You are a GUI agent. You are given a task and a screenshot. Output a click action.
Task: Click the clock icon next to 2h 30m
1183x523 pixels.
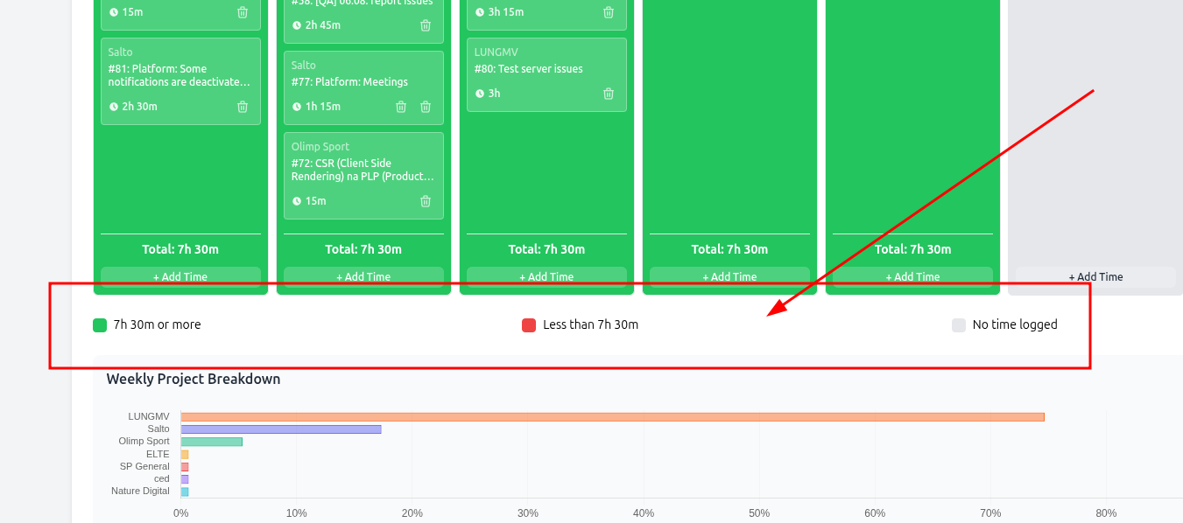click(x=114, y=107)
